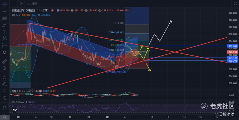The image size is (239, 120).
Task: Click the 2月 date on time axis
Action: (x=19, y=117)
